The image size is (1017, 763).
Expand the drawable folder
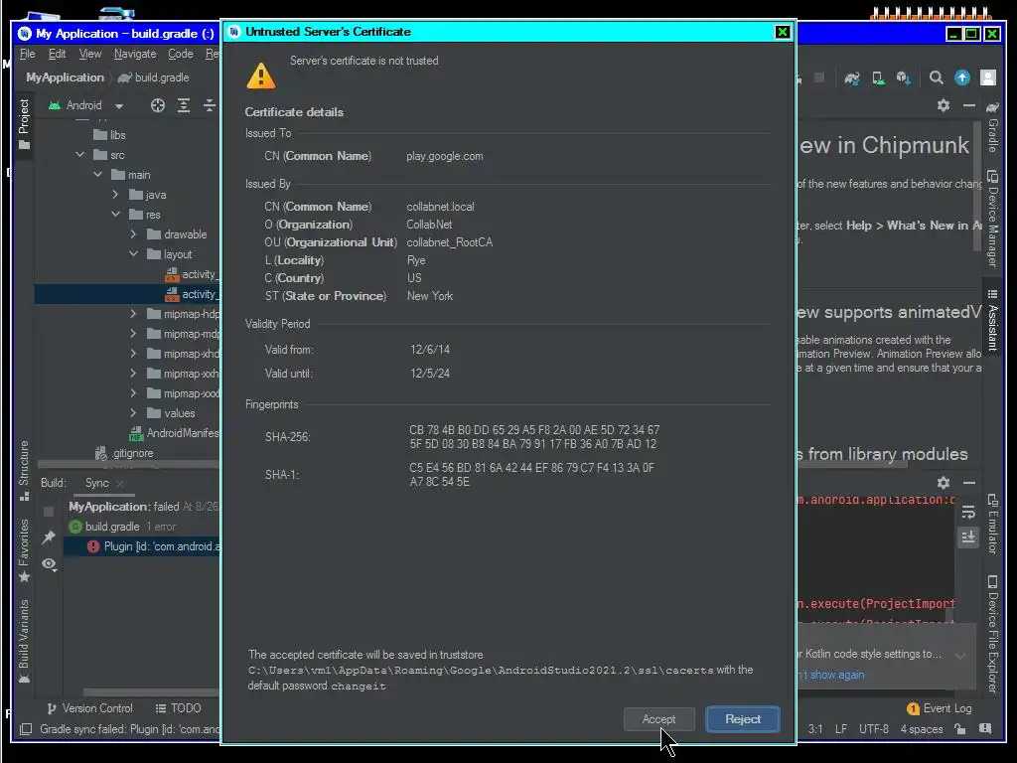click(x=133, y=234)
